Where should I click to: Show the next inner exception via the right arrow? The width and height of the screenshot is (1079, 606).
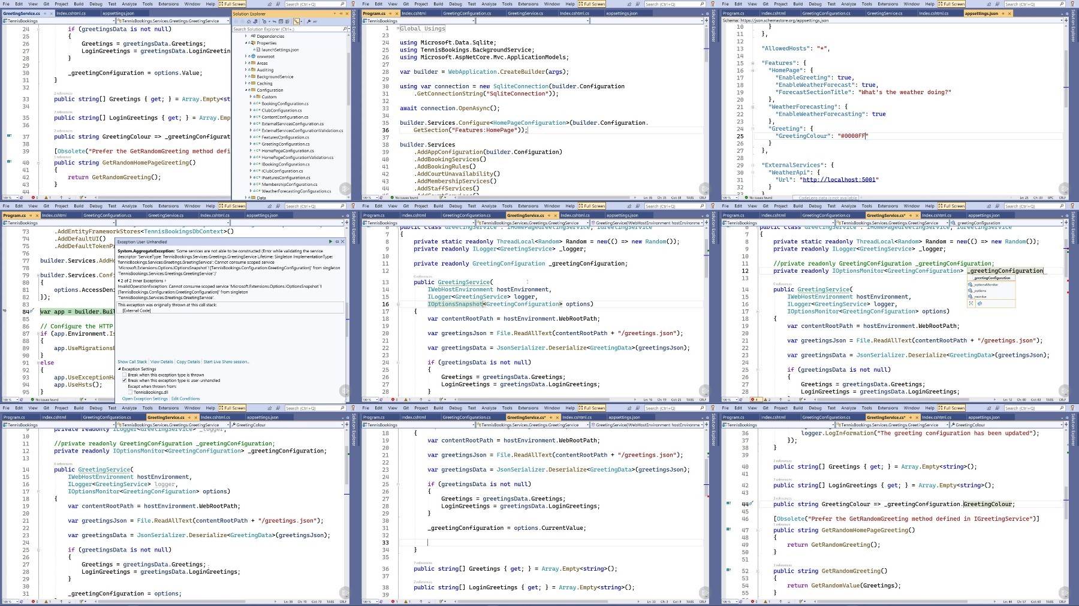(x=165, y=281)
